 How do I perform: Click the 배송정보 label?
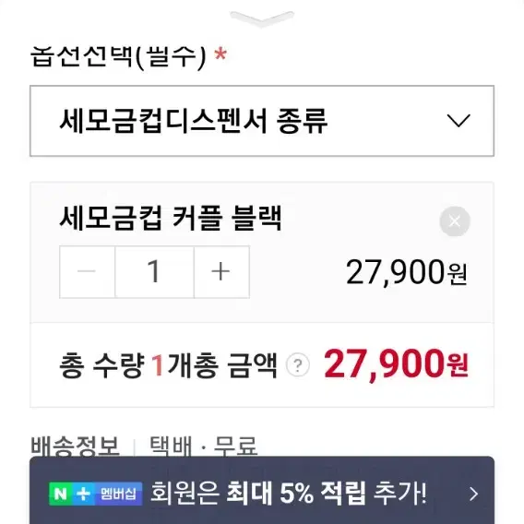(x=75, y=446)
